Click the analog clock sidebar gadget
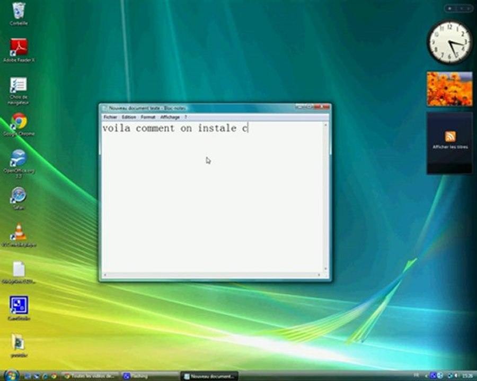This screenshot has width=477, height=381. click(x=450, y=42)
